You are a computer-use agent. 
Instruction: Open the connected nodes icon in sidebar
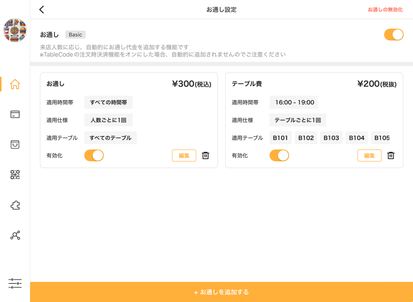click(x=15, y=235)
